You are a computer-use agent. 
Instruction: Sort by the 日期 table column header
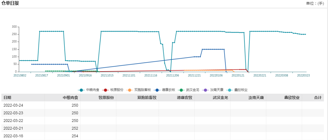coord(7,97)
